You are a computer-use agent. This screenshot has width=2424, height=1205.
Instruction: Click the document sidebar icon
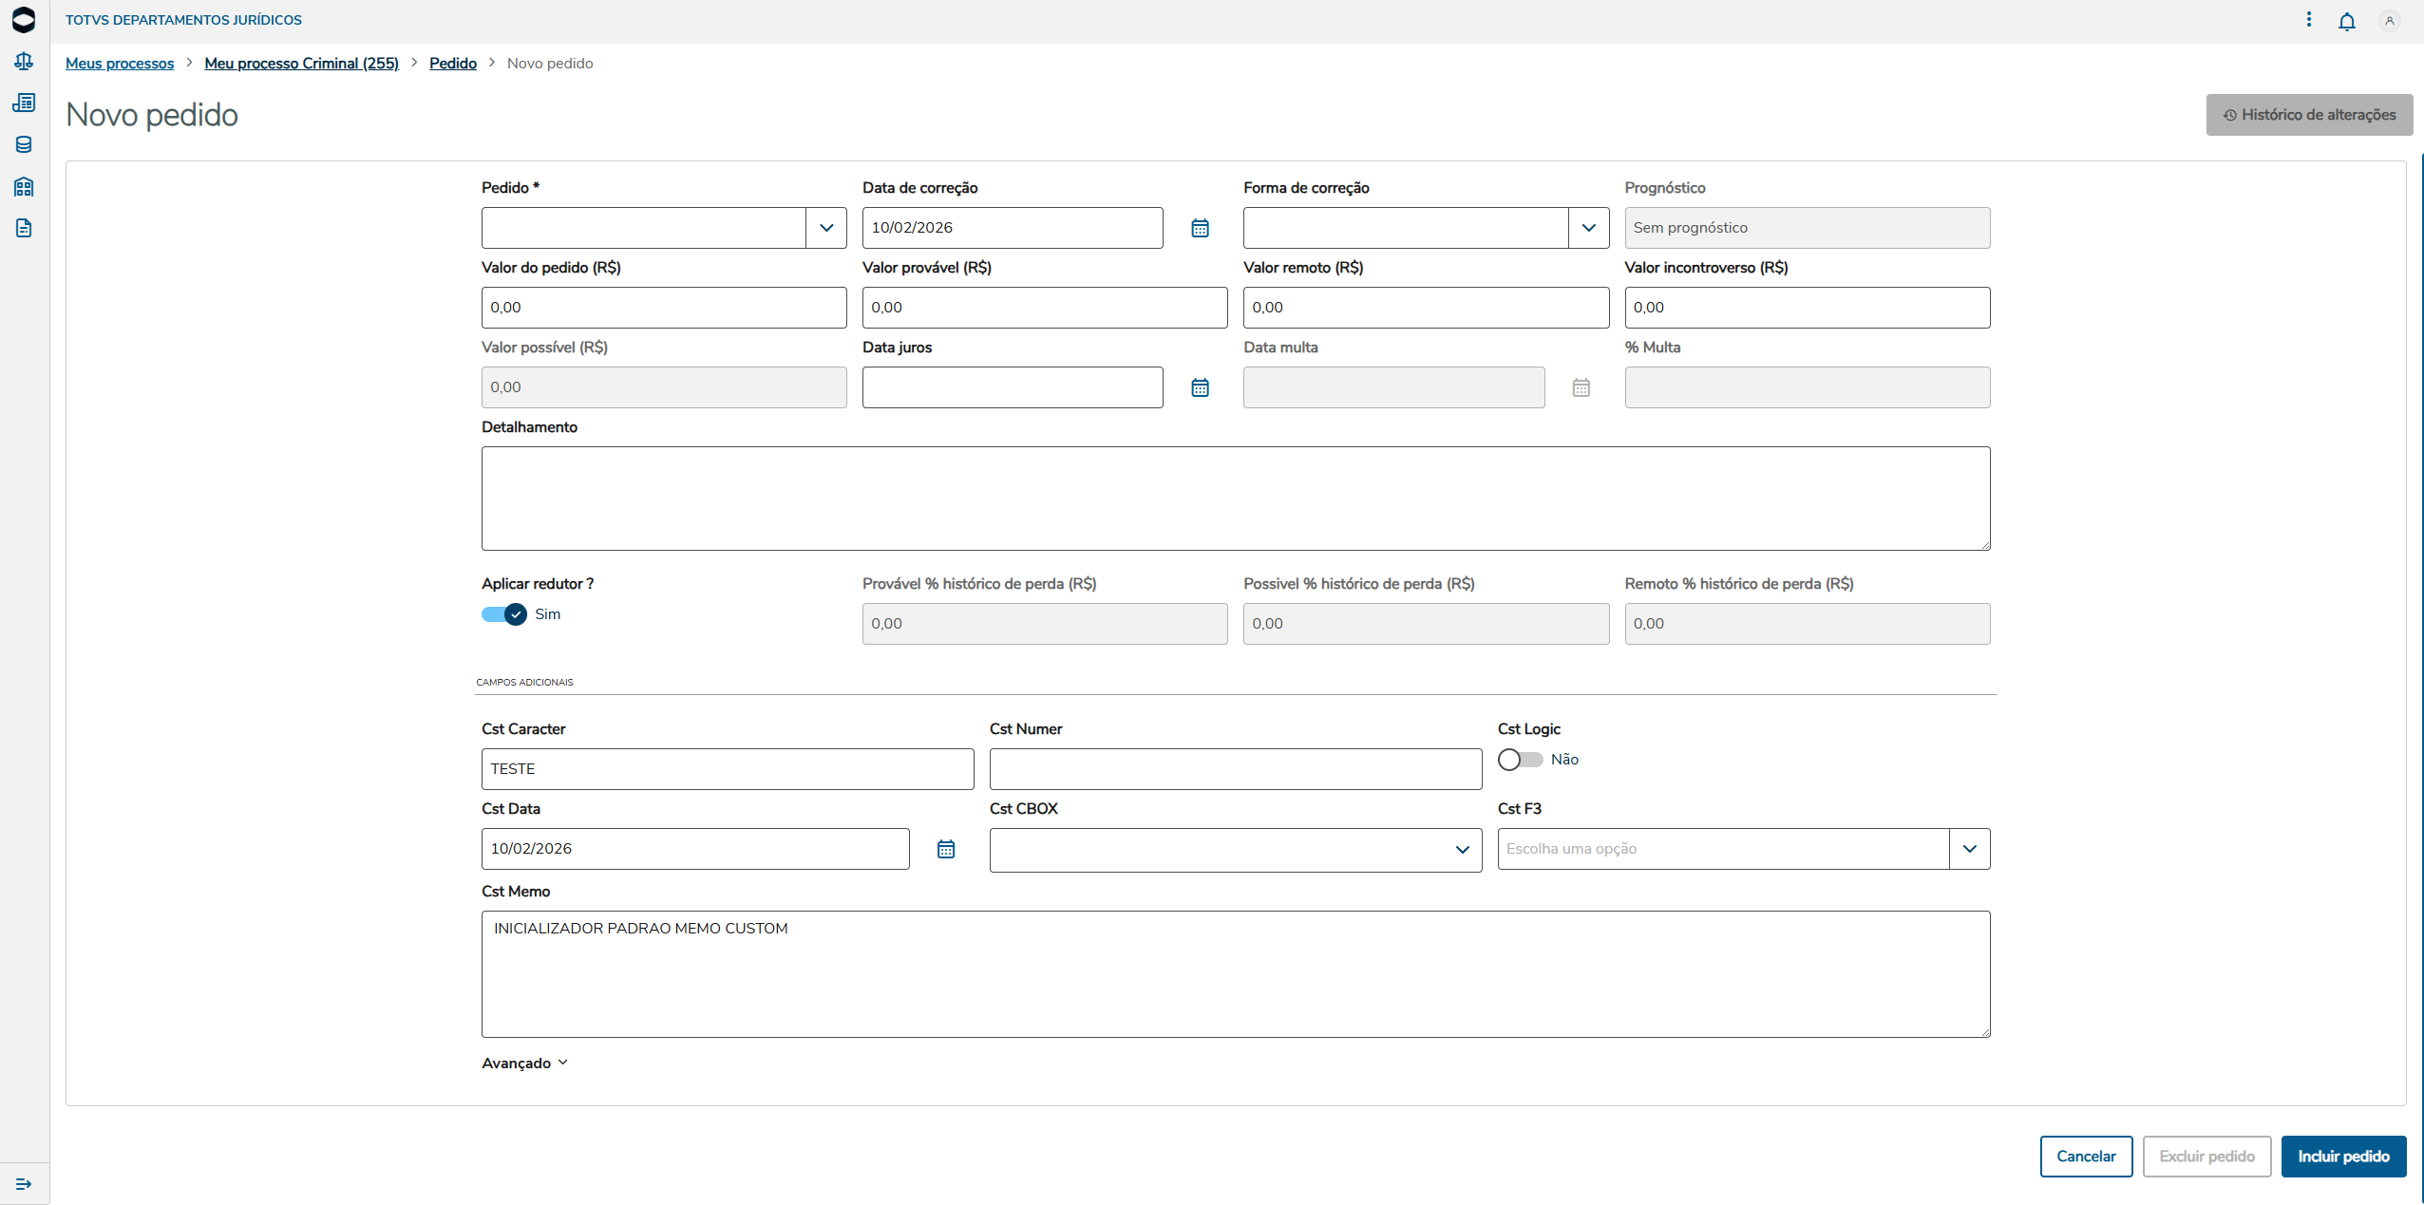point(24,228)
